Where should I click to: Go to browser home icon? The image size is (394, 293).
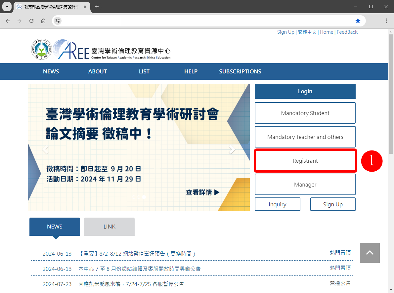tap(43, 21)
